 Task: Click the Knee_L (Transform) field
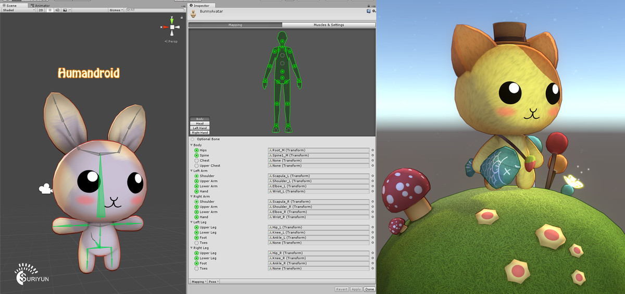pos(319,232)
